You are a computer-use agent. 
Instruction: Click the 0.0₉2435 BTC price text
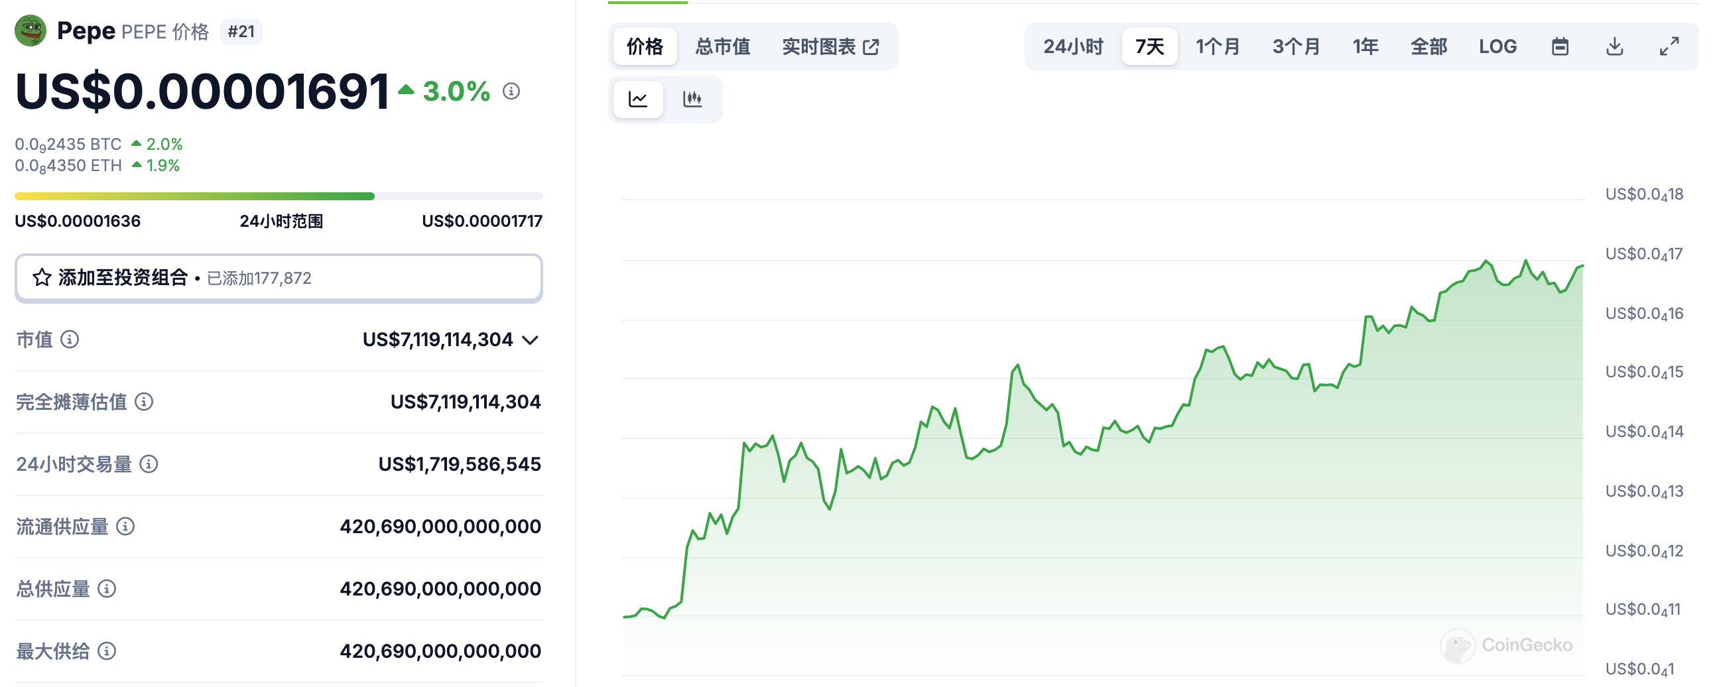pyautogui.click(x=68, y=145)
